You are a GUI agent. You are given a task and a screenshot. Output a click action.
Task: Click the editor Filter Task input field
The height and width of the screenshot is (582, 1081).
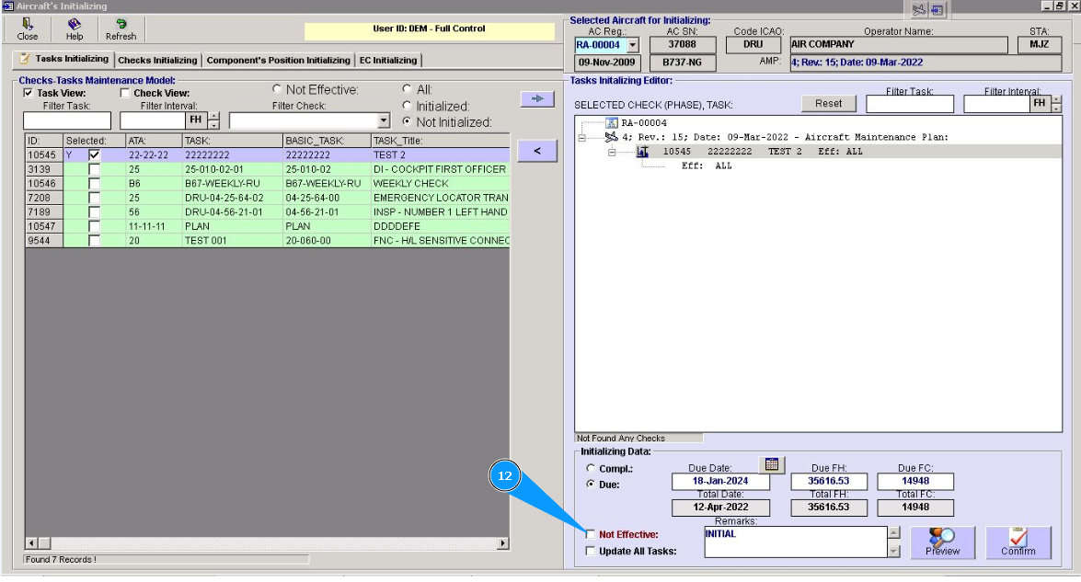(909, 104)
